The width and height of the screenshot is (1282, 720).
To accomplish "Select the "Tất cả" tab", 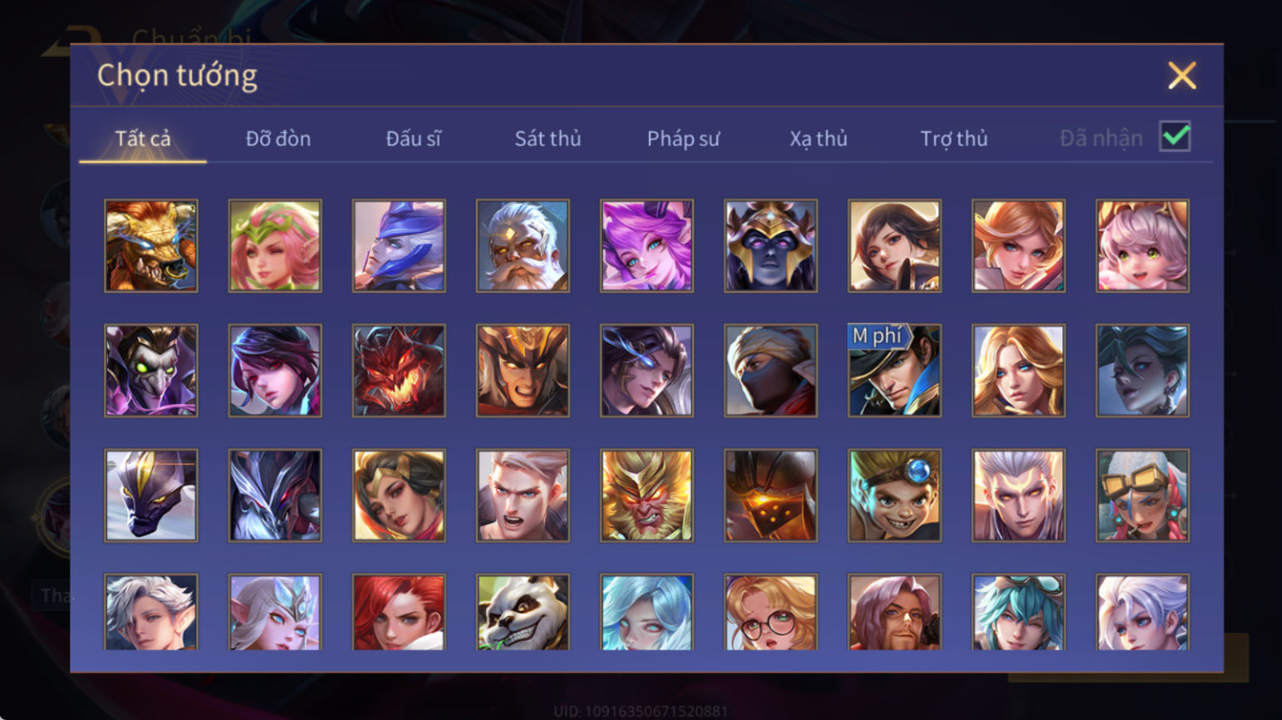I will (142, 139).
